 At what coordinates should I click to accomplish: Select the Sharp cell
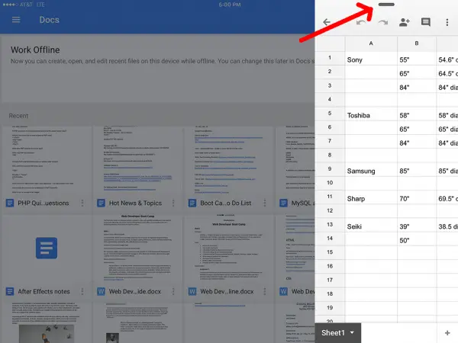pyautogui.click(x=371, y=197)
